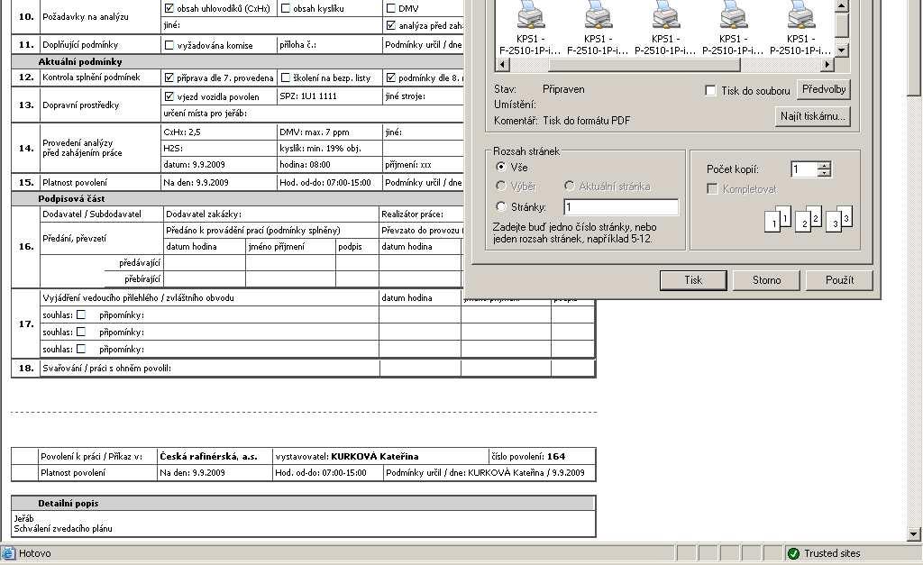Click the page's vertical scrollbar down arrow
Image resolution: width=923 pixels, height=565 pixels.
pos(914,534)
